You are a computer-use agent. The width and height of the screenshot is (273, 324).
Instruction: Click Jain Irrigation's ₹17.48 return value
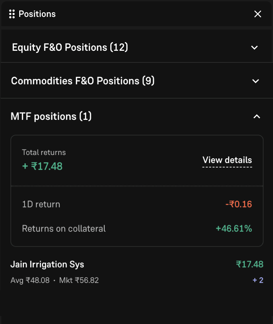tap(249, 264)
